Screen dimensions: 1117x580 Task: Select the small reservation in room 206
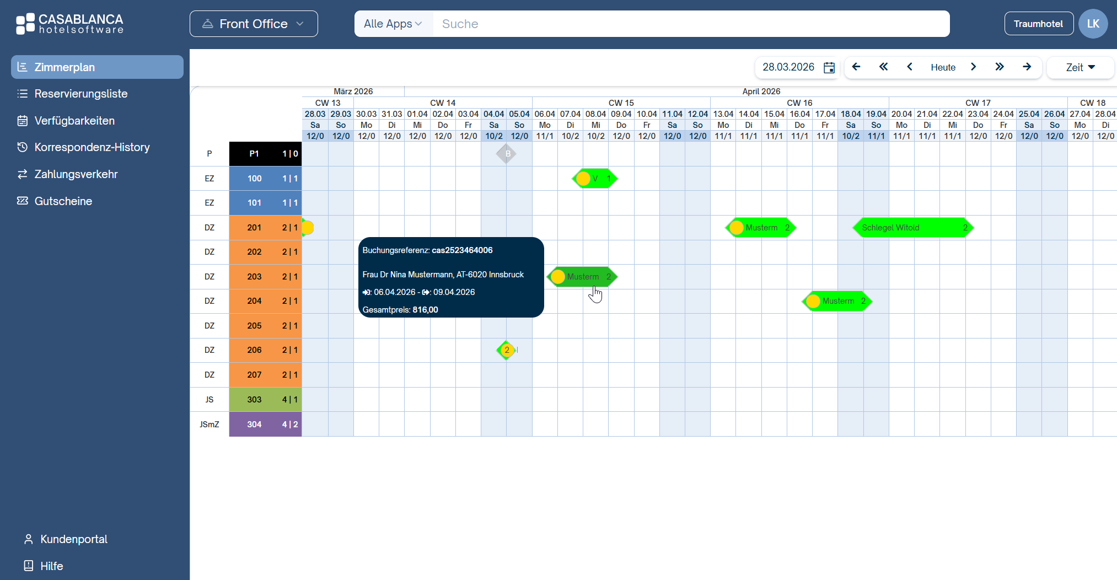(507, 350)
